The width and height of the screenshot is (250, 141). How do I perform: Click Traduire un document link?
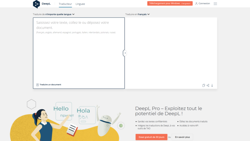[50, 85]
